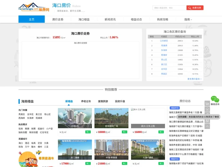Choose 文昌 under 周边城市
Screen dimensions: 222x167
pos(46,143)
